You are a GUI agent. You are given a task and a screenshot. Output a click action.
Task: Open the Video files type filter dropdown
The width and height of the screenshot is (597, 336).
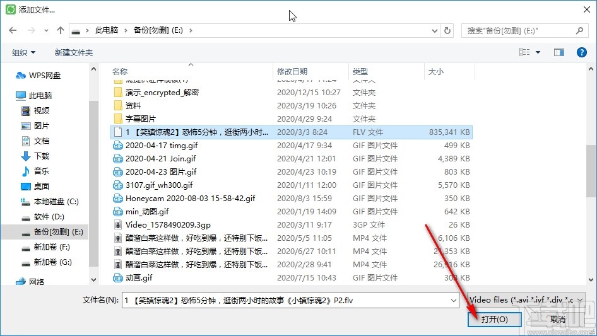[x=526, y=300]
